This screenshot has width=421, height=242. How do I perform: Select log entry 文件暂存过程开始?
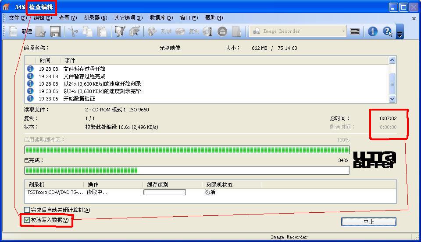(x=84, y=69)
